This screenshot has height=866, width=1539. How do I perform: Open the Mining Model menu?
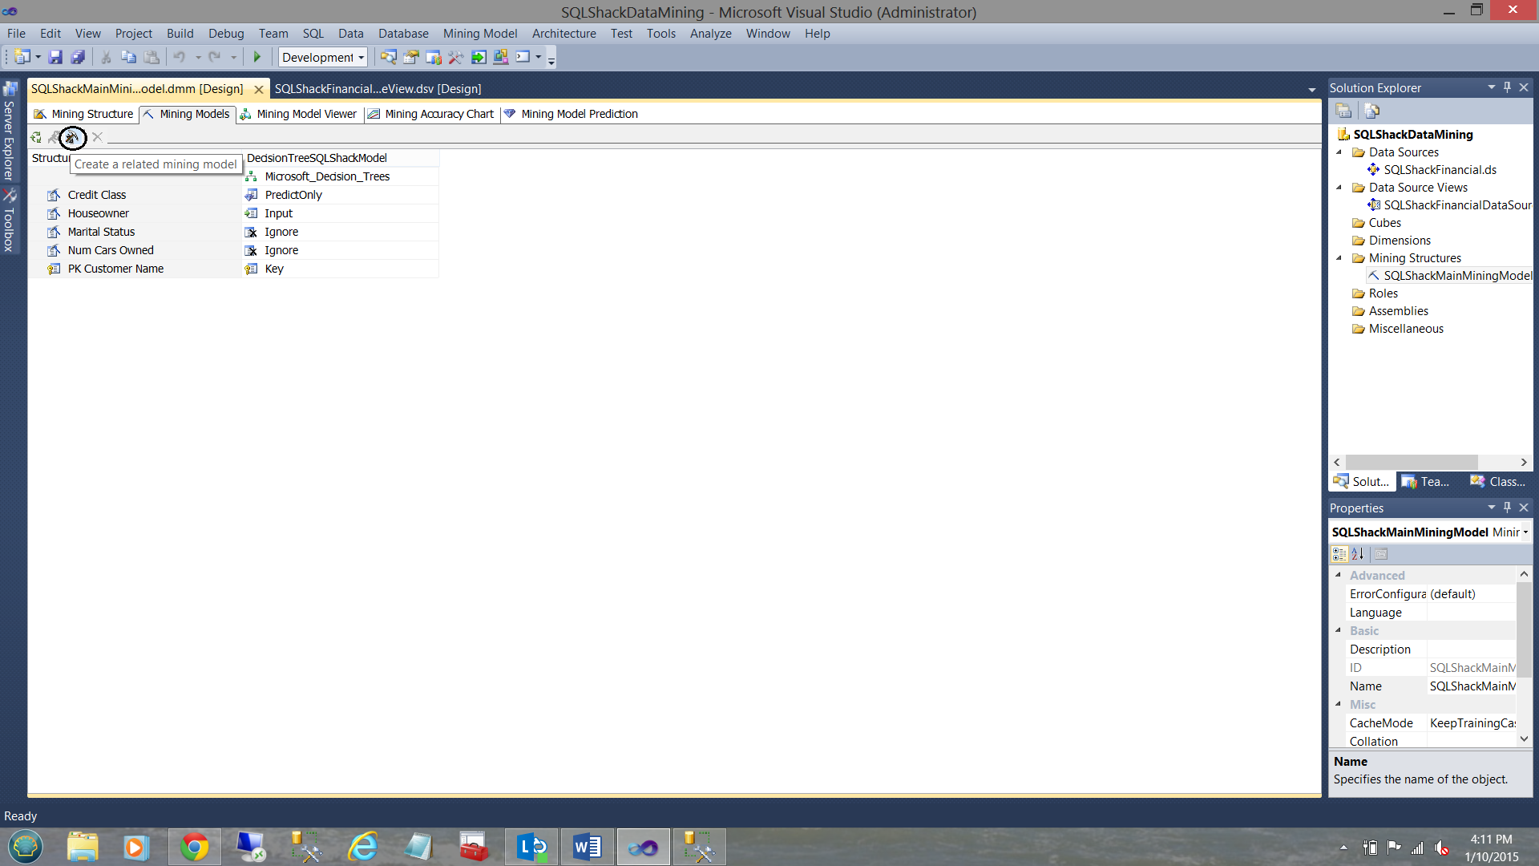479,34
